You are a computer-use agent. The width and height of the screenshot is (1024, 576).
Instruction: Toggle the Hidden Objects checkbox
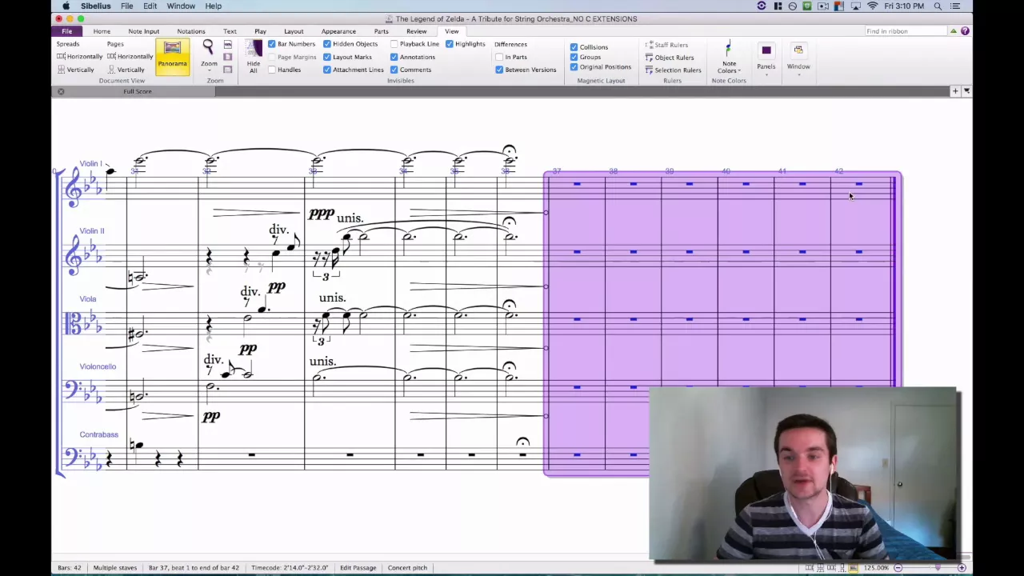pyautogui.click(x=327, y=44)
